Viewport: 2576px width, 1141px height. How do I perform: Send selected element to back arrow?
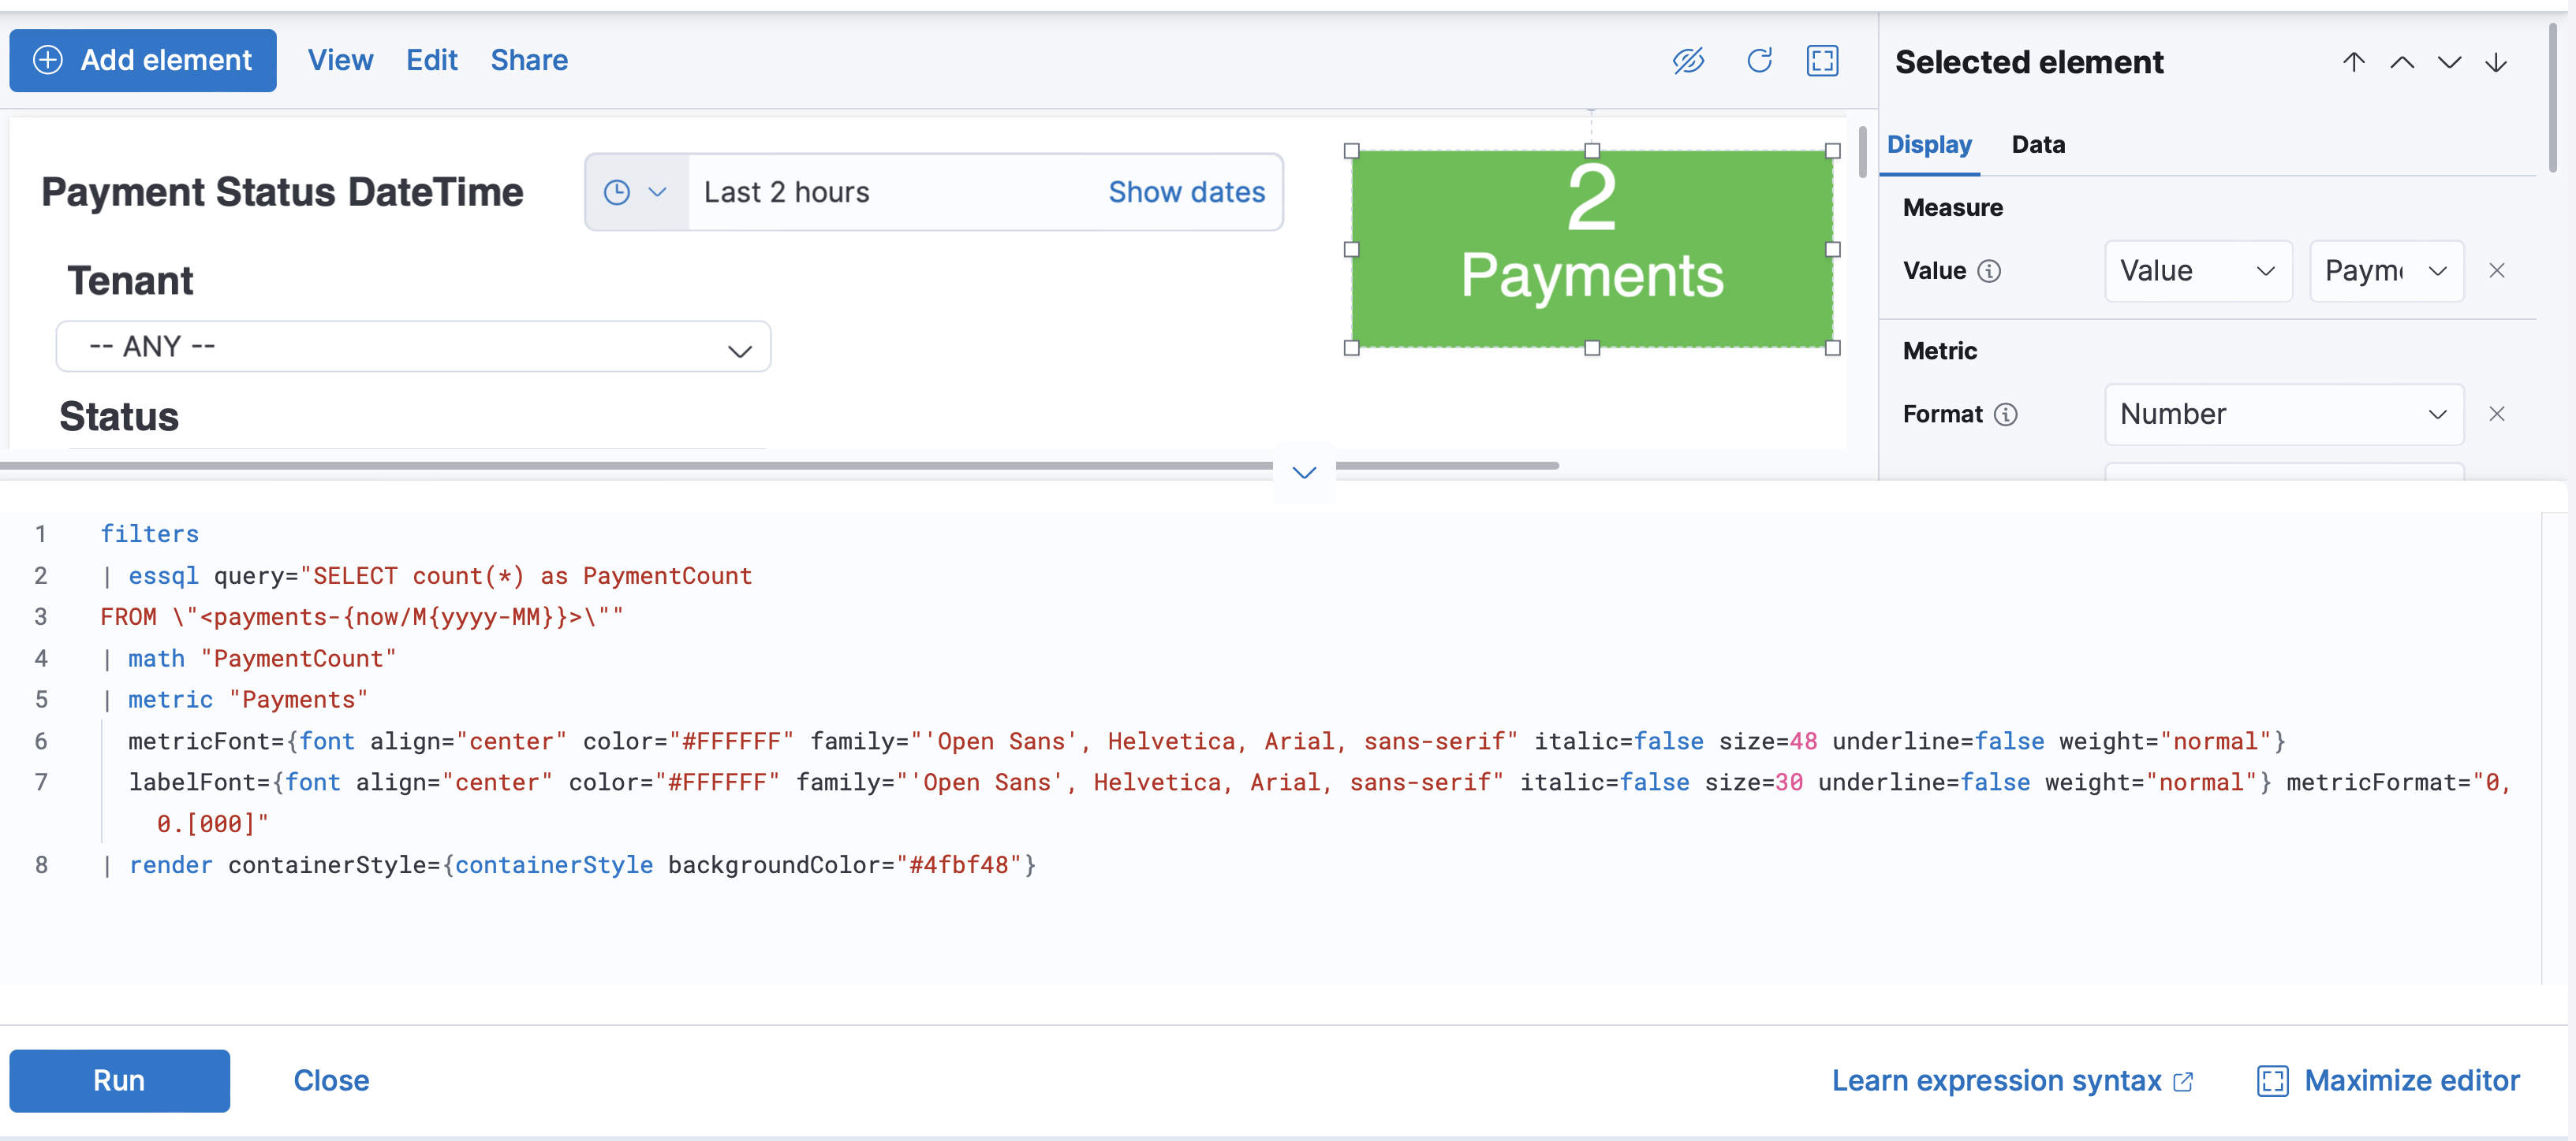pos(2496,63)
